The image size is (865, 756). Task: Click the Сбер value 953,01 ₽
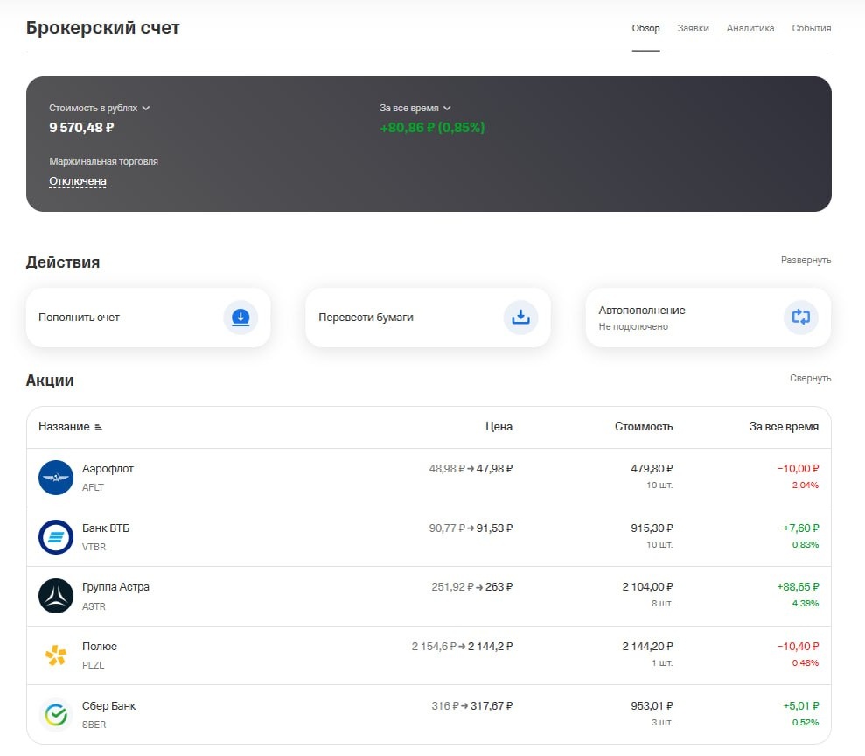[652, 706]
